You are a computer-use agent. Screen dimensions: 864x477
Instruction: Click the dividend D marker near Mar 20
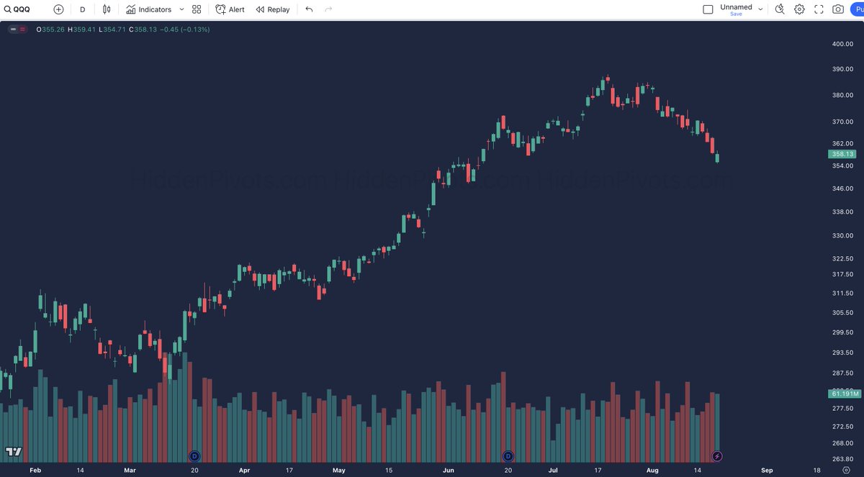point(194,456)
